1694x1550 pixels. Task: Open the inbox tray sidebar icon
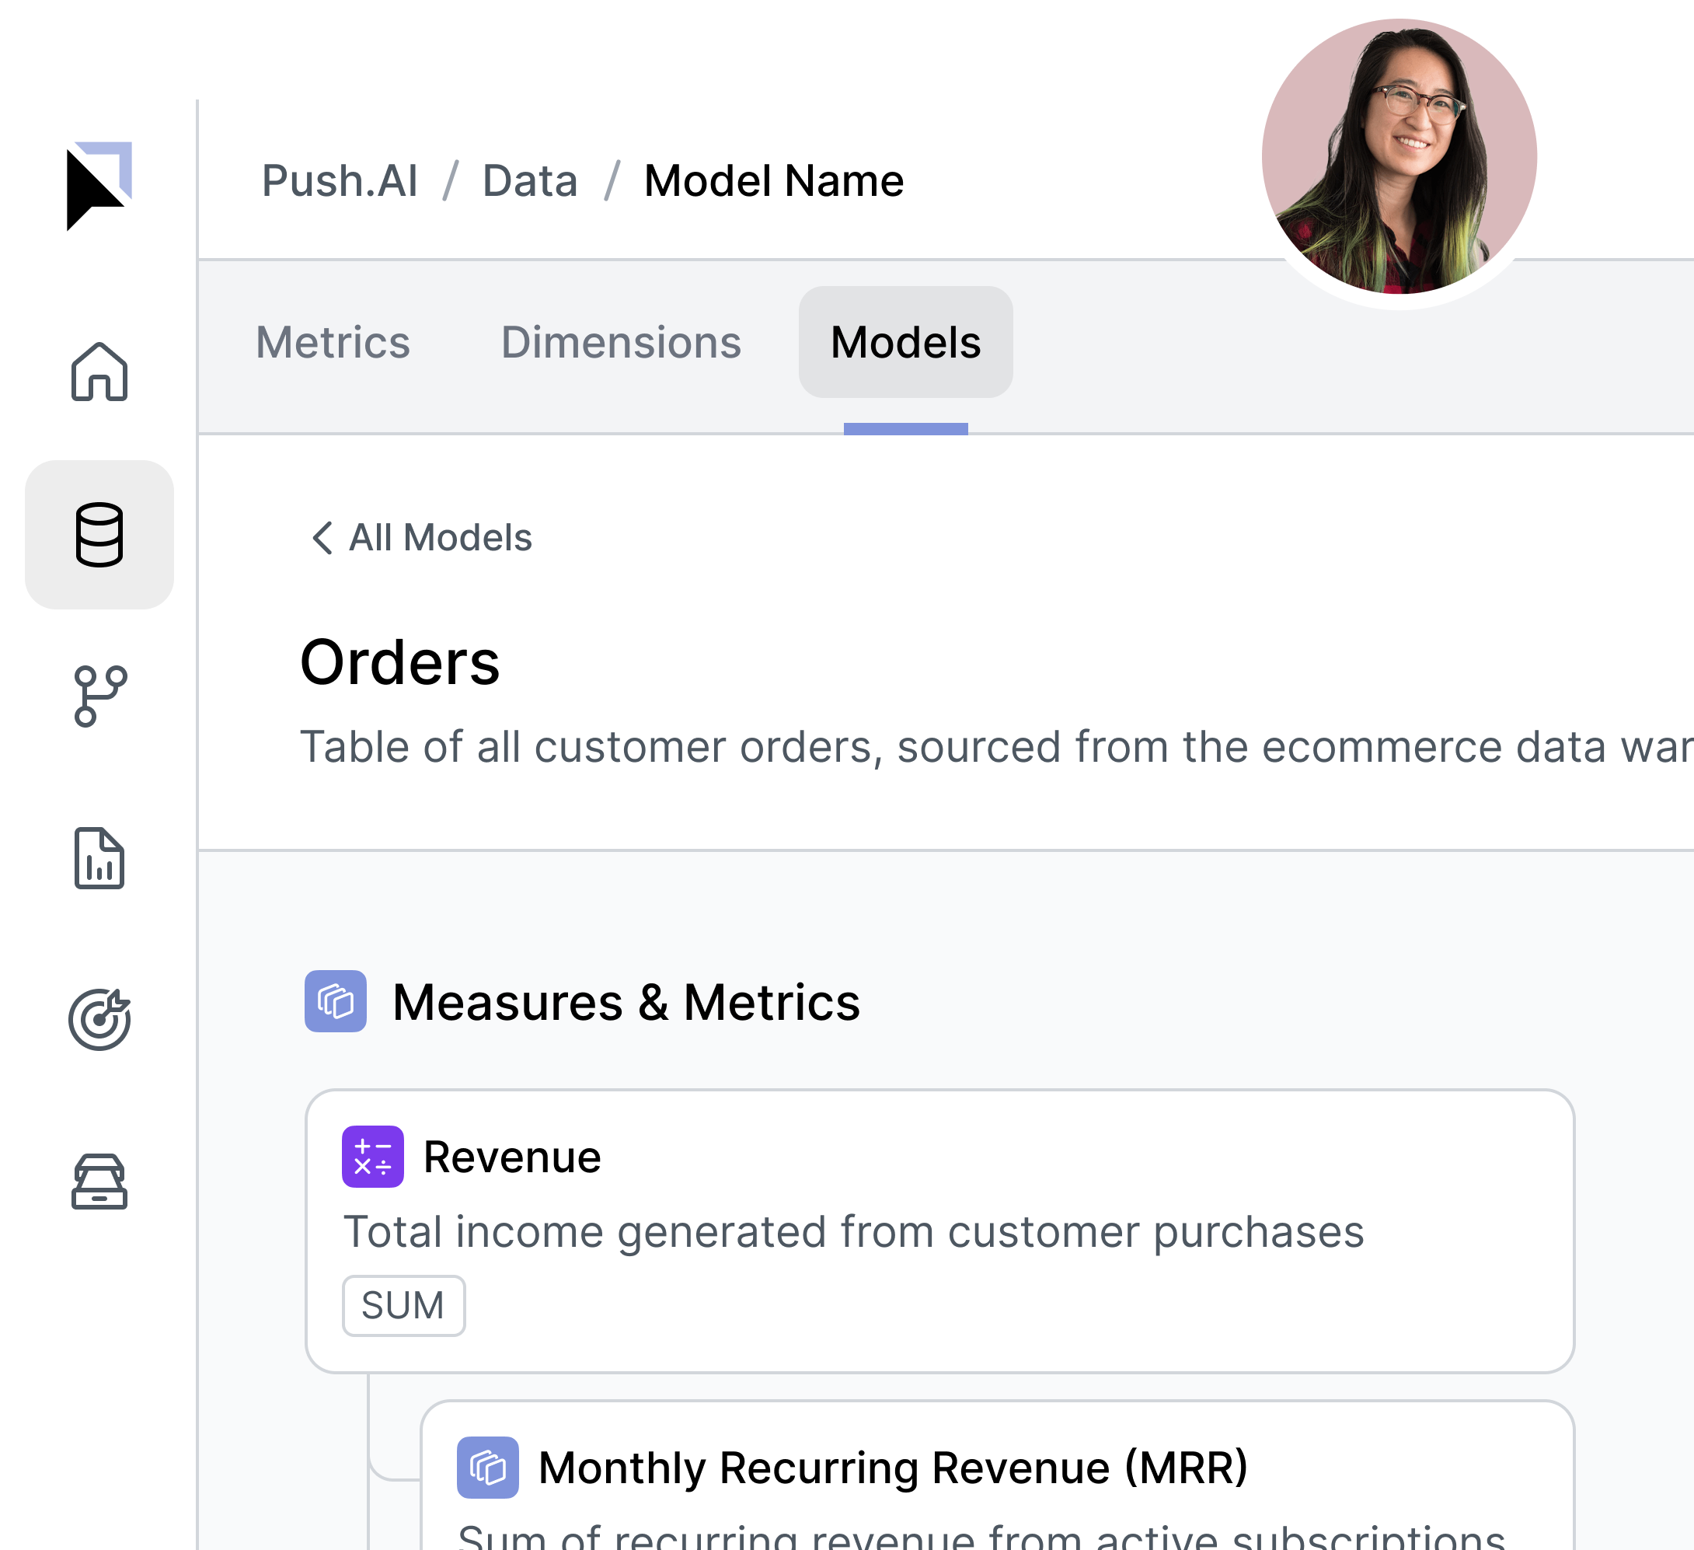coord(99,1182)
